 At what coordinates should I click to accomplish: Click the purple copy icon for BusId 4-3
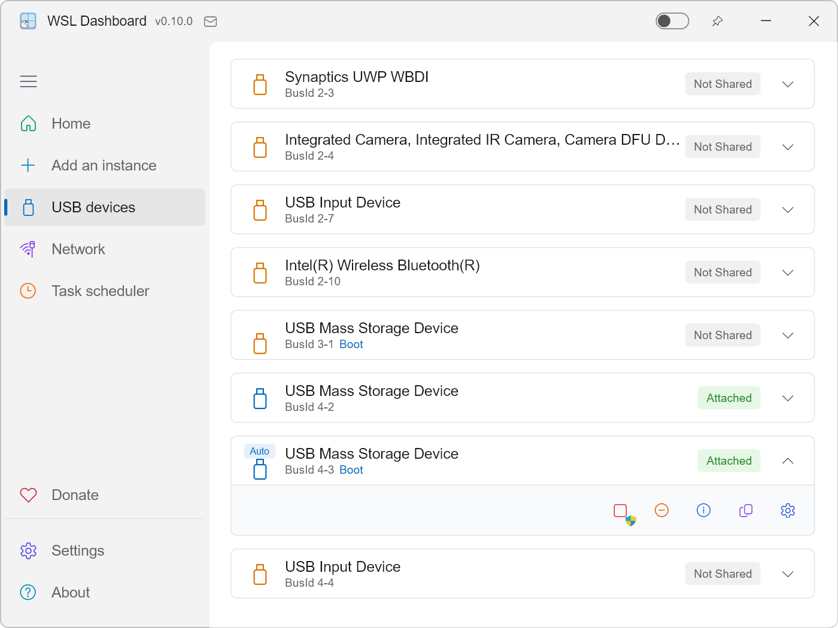point(746,510)
